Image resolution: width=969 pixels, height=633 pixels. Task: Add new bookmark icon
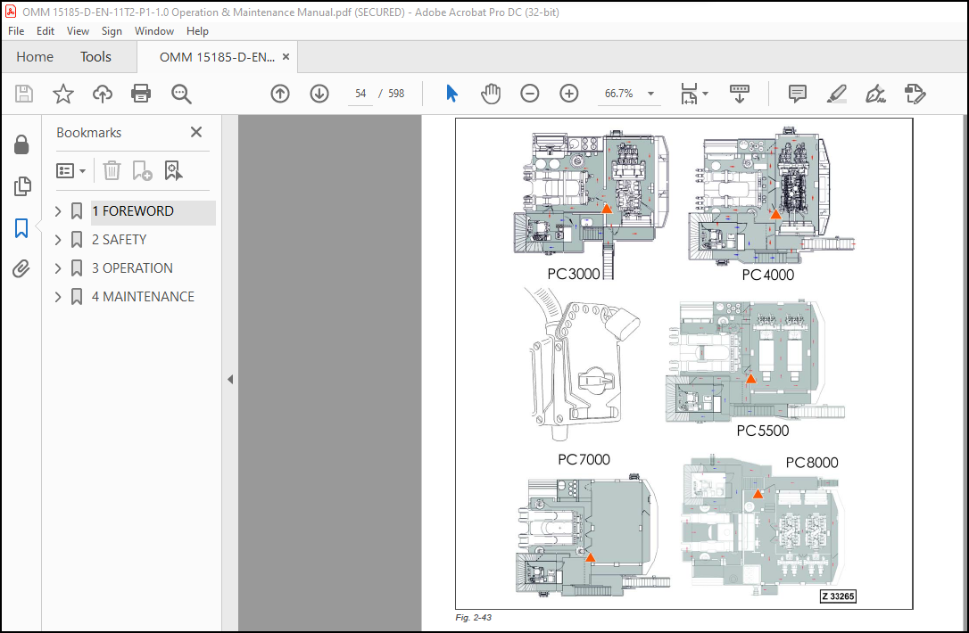[x=142, y=170]
